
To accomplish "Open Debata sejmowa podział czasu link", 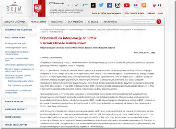I will (x=18, y=91).
